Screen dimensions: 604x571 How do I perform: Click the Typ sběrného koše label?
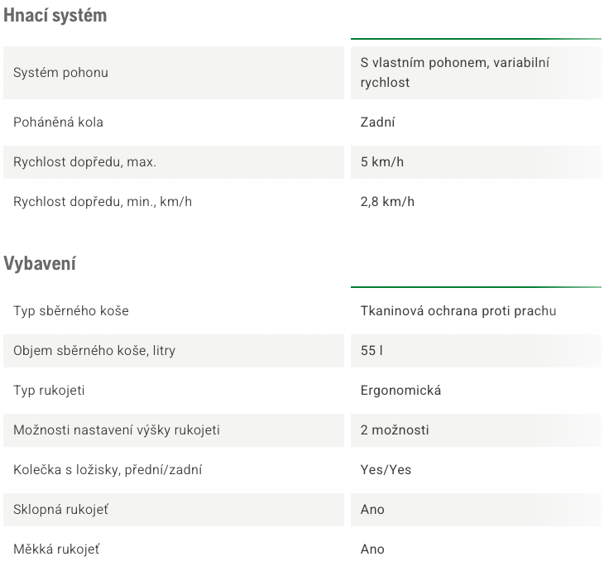(x=71, y=311)
